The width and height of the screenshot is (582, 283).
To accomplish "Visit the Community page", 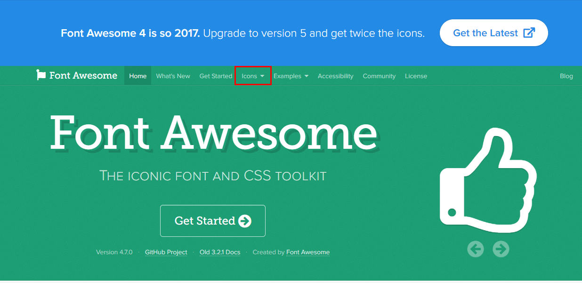I will point(379,76).
